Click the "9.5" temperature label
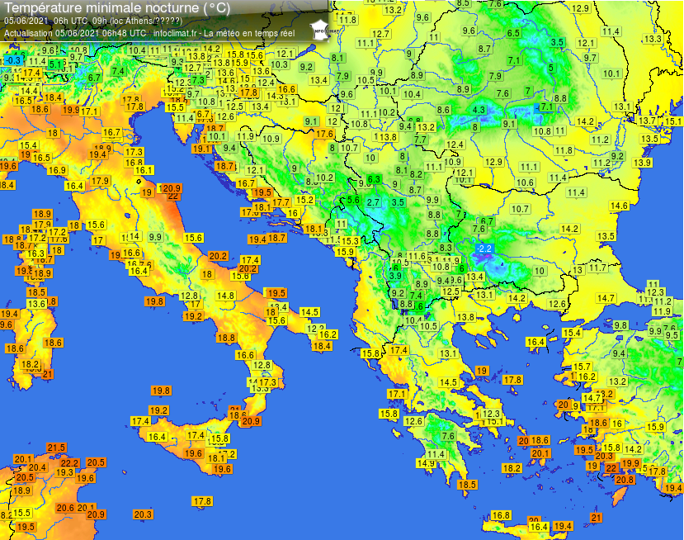The width and height of the screenshot is (684, 540). point(672,335)
